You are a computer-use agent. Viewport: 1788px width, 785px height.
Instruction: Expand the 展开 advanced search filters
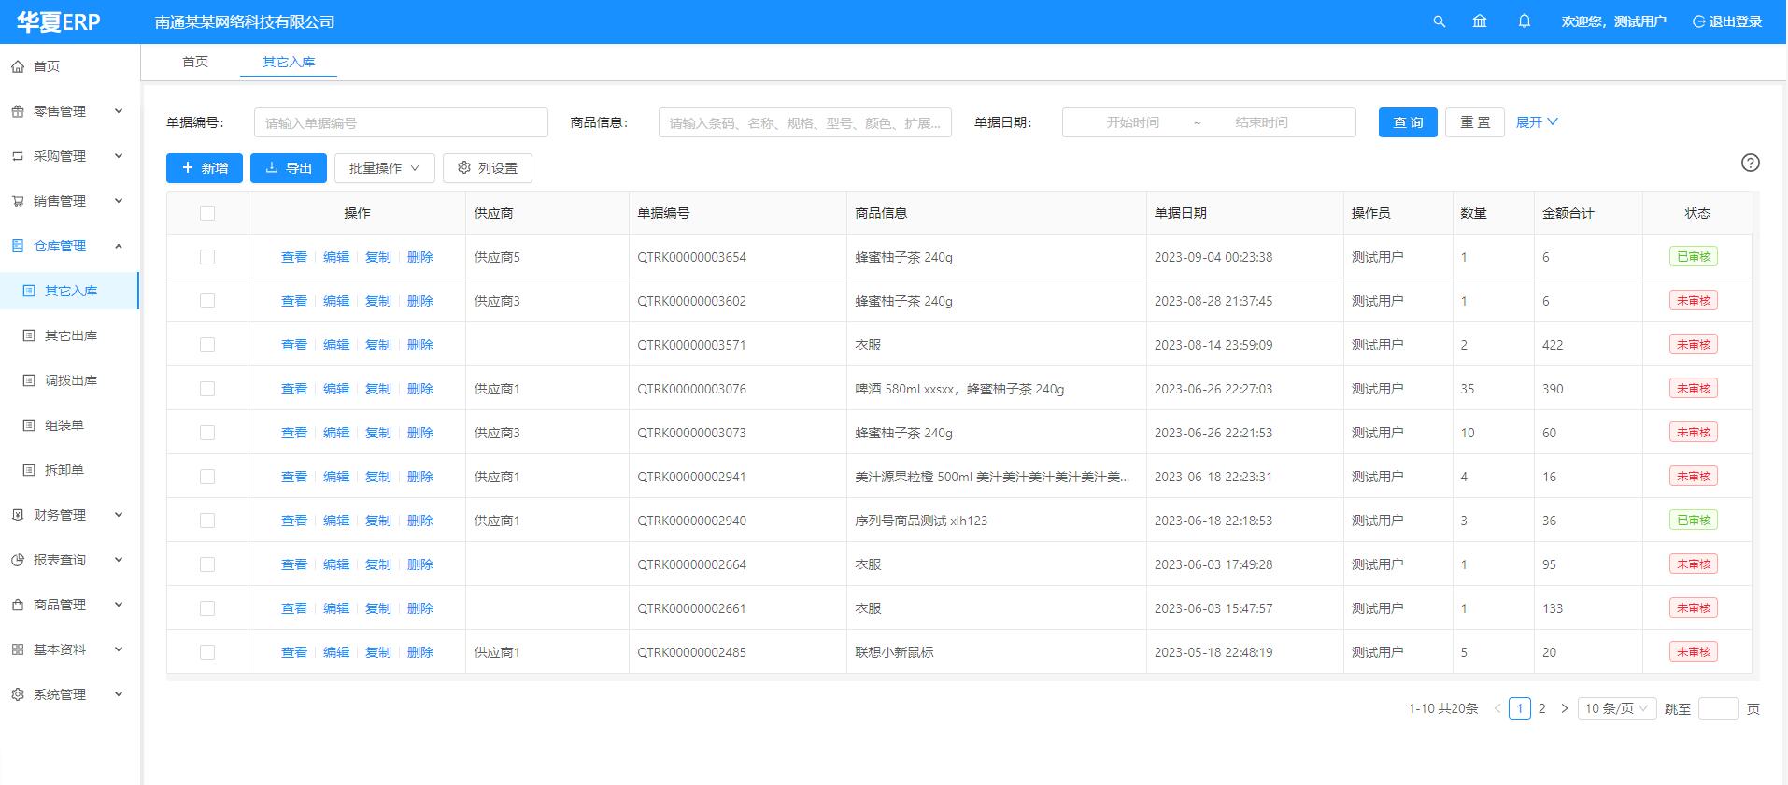click(x=1536, y=122)
